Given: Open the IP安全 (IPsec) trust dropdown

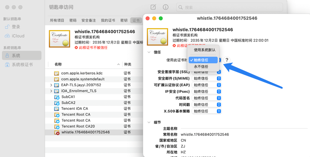Looking at the screenshot, I should tap(206, 92).
